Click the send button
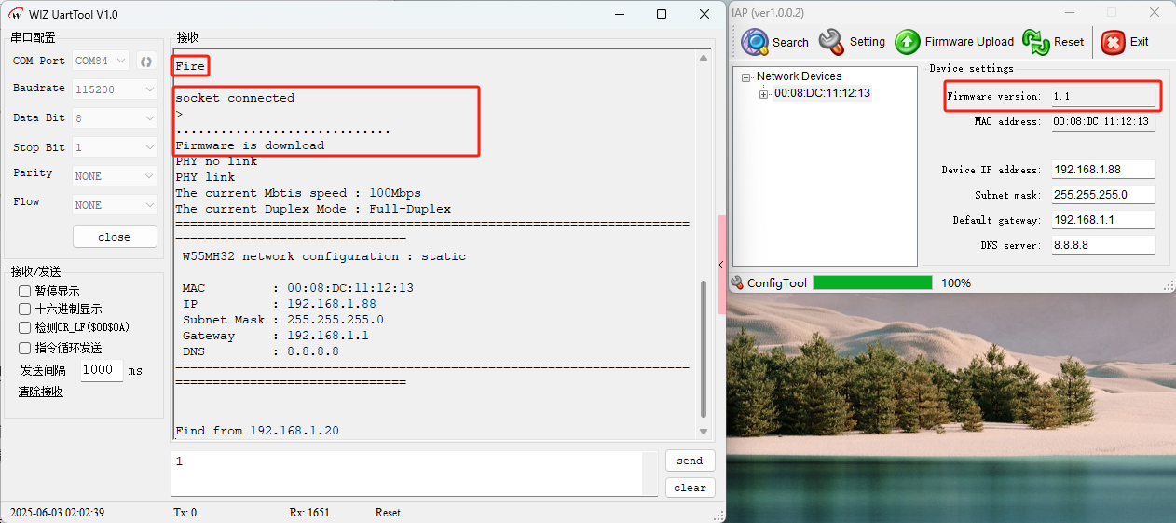Image resolution: width=1176 pixels, height=523 pixels. tap(690, 461)
